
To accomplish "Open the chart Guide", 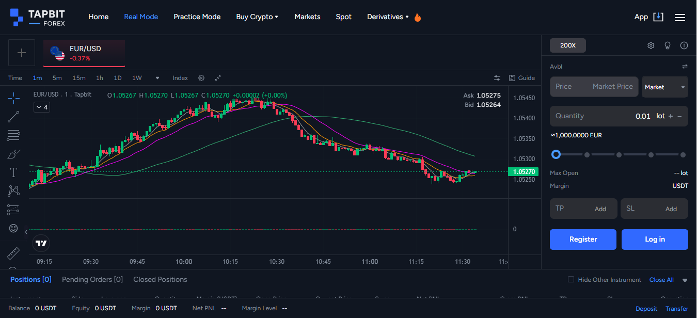I will click(522, 78).
